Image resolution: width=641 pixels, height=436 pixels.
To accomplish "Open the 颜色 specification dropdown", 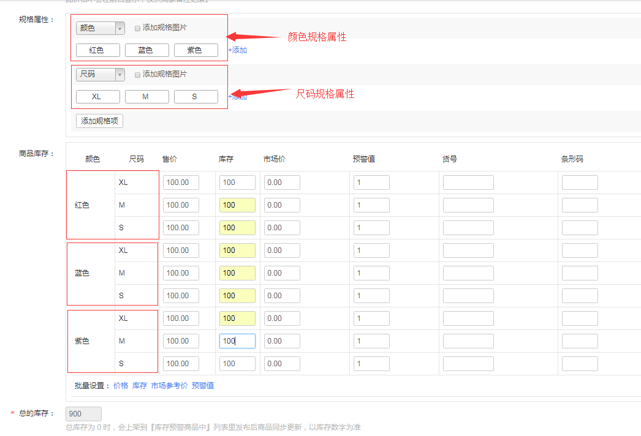I will (100, 28).
